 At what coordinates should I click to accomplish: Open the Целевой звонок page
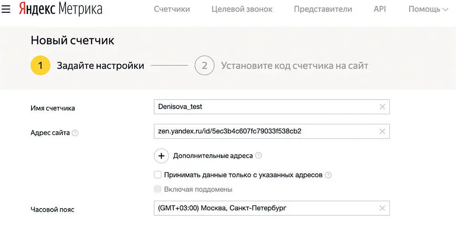242,9
